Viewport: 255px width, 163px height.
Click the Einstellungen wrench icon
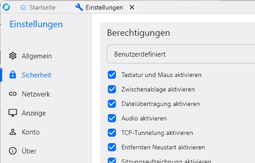coord(79,7)
